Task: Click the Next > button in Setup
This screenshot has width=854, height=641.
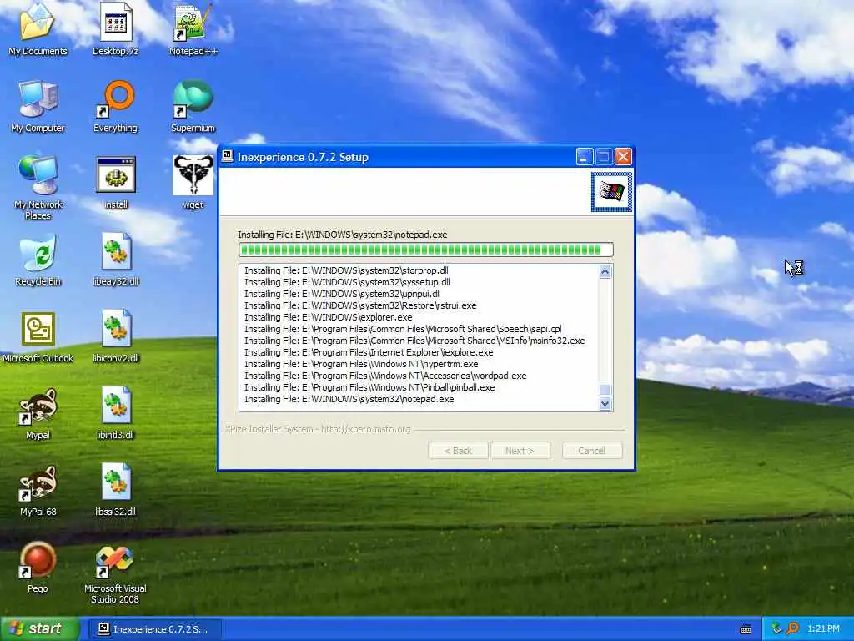Action: click(520, 451)
